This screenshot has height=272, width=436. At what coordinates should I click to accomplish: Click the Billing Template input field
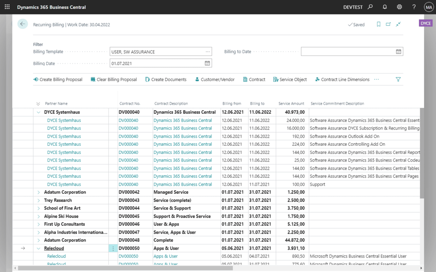click(x=161, y=51)
